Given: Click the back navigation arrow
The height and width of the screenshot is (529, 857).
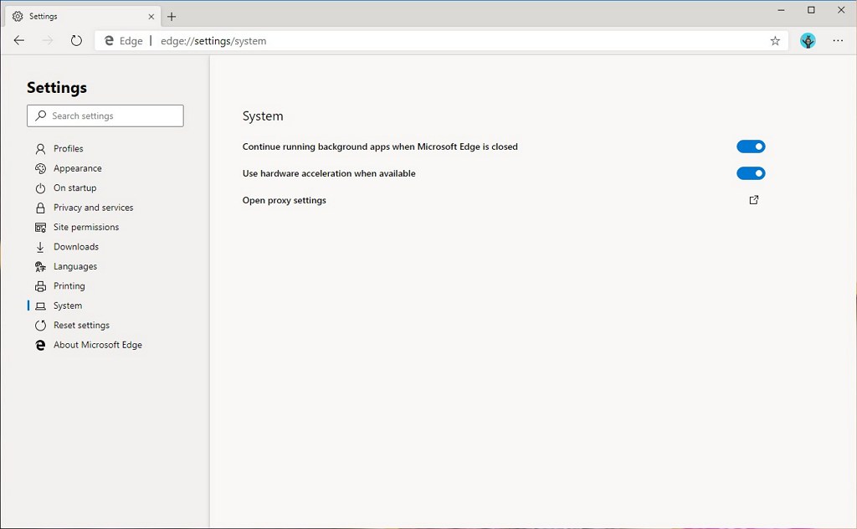Looking at the screenshot, I should coord(19,40).
